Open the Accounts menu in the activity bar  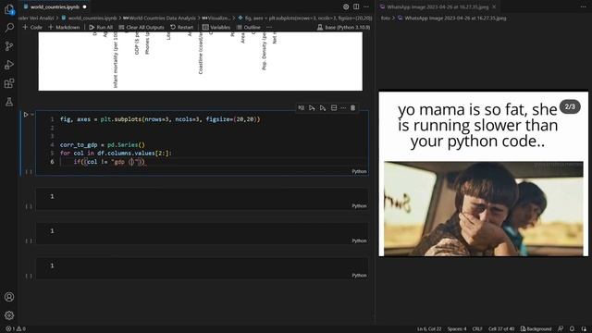9,297
